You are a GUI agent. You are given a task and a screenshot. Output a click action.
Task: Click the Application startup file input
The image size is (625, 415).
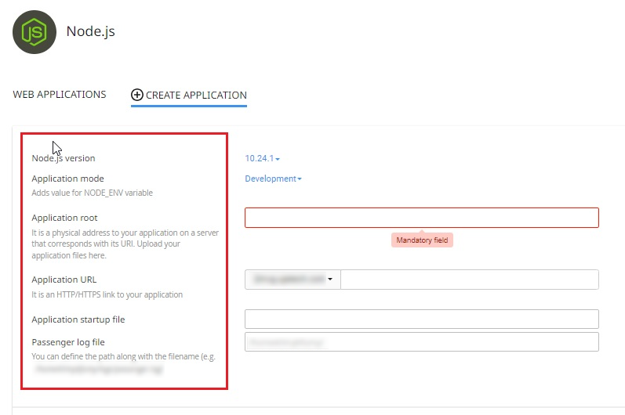(422, 319)
